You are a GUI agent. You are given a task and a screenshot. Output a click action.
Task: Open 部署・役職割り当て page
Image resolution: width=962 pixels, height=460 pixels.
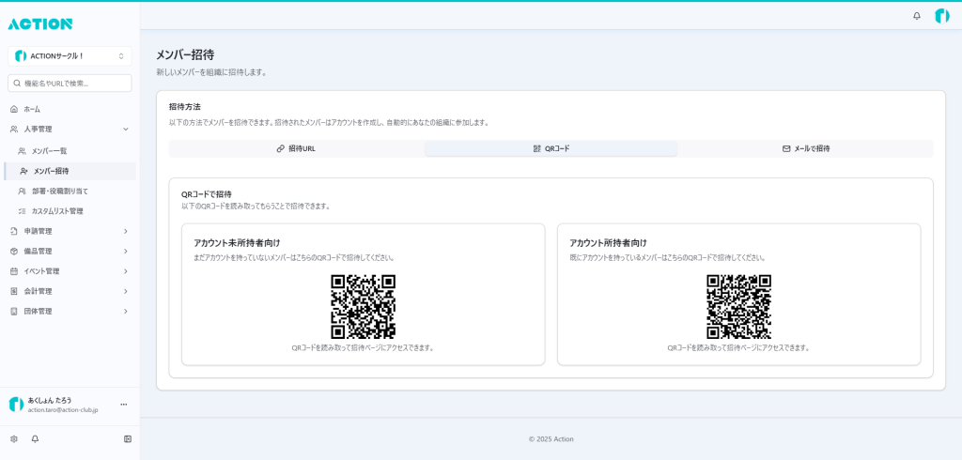(59, 191)
